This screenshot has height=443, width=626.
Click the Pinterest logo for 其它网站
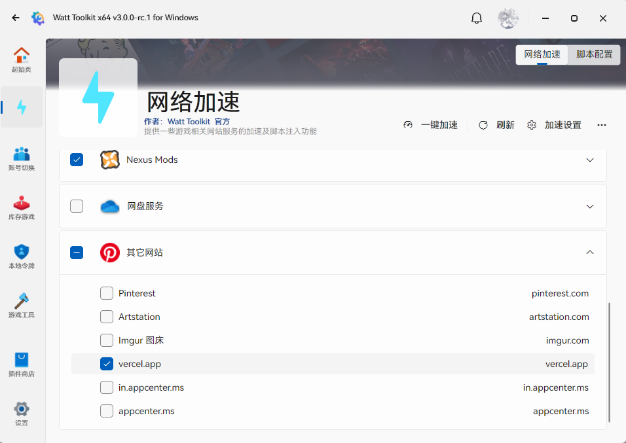[110, 253]
